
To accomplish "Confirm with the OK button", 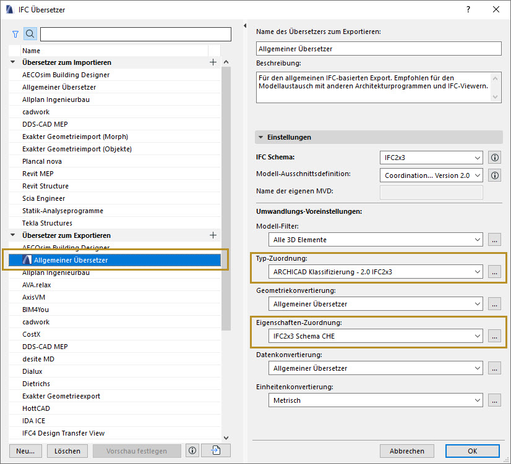I will pyautogui.click(x=472, y=451).
